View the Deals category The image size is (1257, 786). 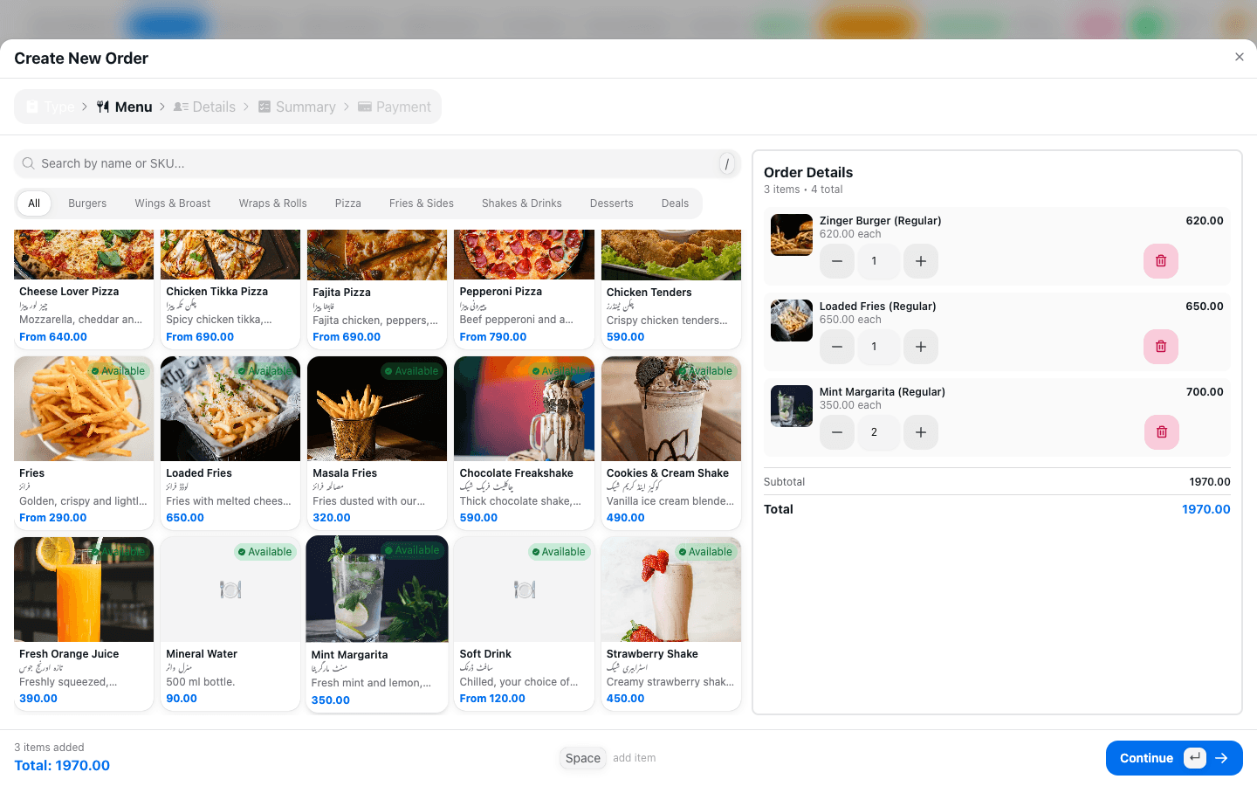click(x=675, y=203)
